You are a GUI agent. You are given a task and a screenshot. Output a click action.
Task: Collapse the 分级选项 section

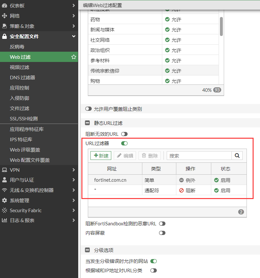pyautogui.click(x=87, y=250)
